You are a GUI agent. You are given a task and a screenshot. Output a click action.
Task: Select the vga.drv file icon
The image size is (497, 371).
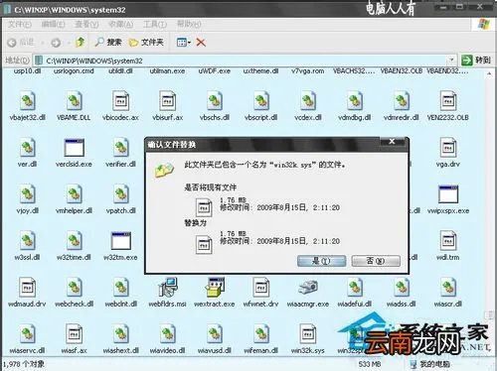448,148
